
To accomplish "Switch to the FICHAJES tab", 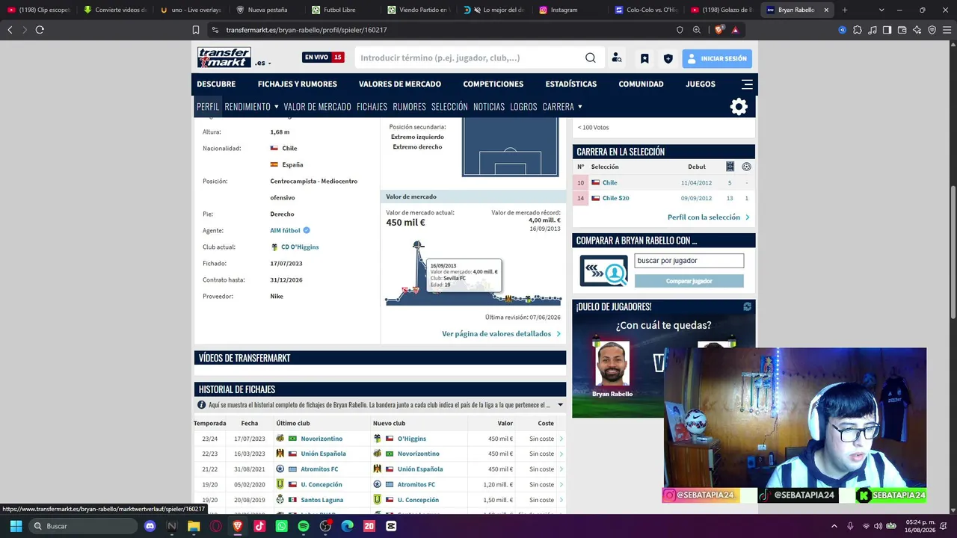I will coord(372,107).
